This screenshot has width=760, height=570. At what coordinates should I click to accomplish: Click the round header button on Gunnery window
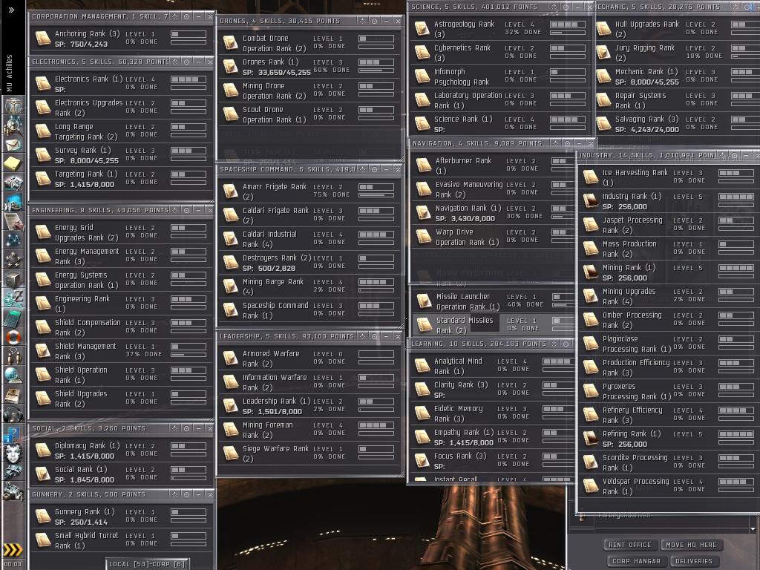186,494
